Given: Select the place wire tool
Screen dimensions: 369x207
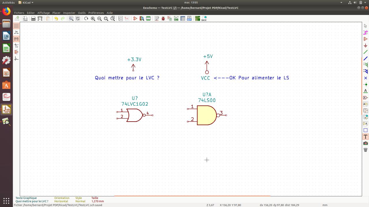Looking at the screenshot, I should (x=366, y=52).
